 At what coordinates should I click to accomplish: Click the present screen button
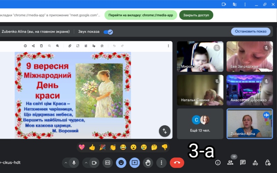(x=135, y=163)
